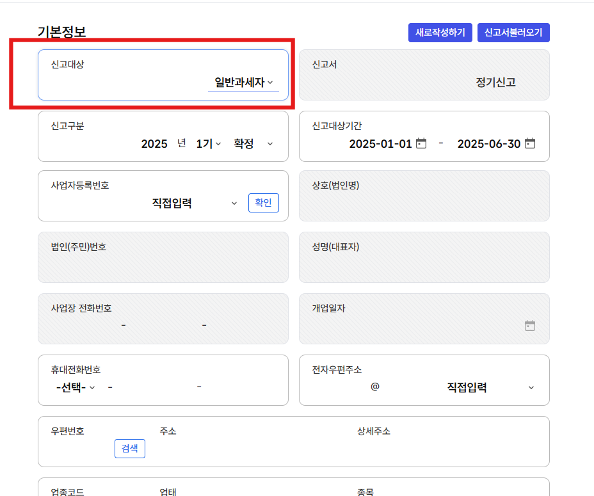
Task: Open the 개업일자 calendar icon
Action: (x=530, y=326)
